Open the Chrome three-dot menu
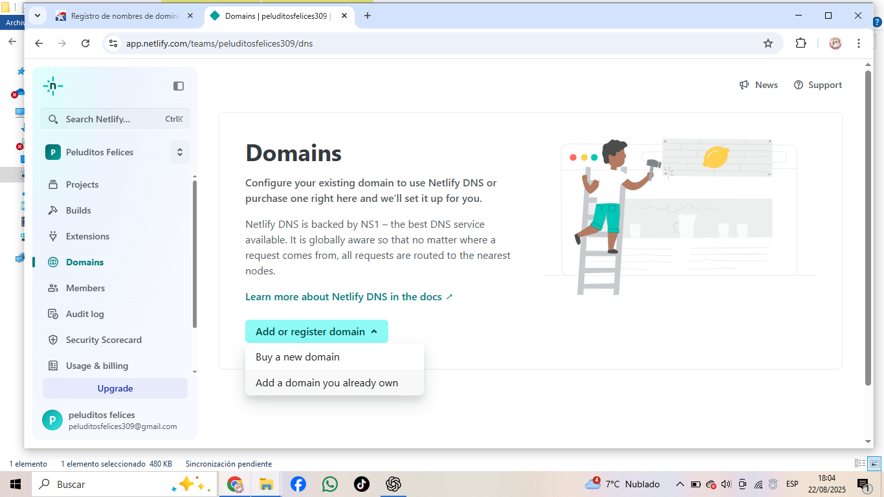The width and height of the screenshot is (884, 497). coord(859,43)
